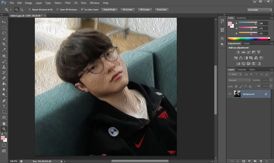Click the Fit Screen button

[127, 10]
